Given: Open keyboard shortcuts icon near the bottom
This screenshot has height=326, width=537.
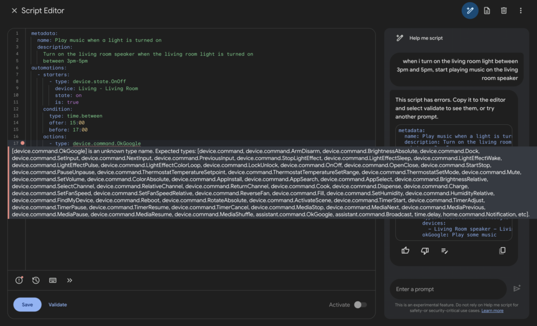Looking at the screenshot, I should (52, 280).
